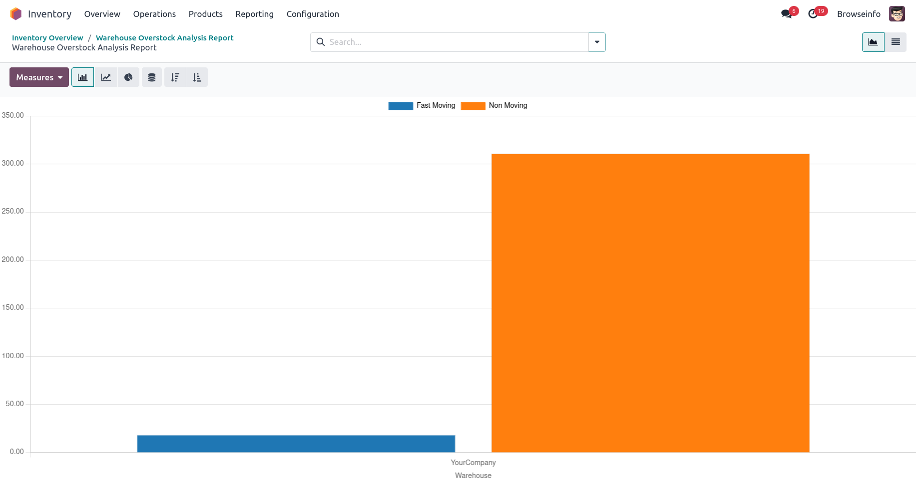Switch to bar chart mode
Viewport: 916px width, 483px height.
coord(82,77)
